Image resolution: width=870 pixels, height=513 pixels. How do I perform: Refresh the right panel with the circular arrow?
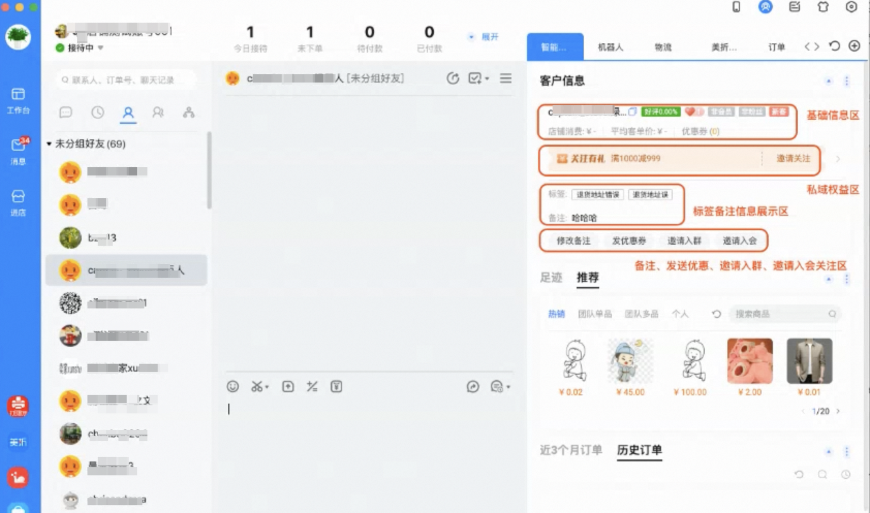(834, 46)
